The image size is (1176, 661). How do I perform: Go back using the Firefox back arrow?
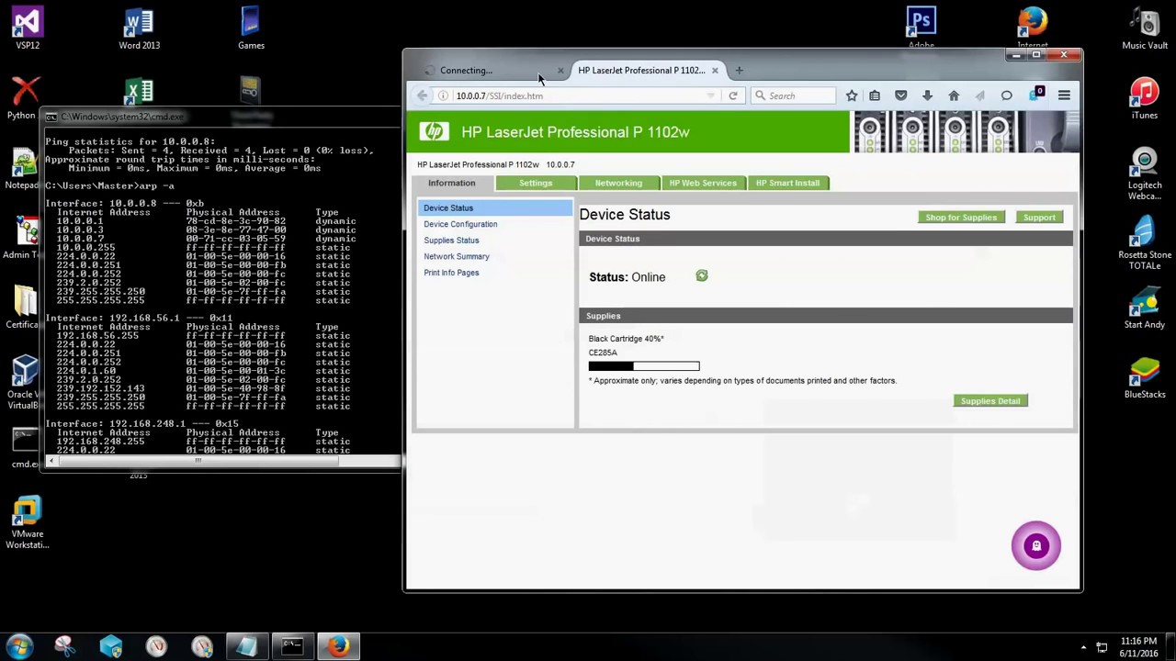(x=423, y=95)
